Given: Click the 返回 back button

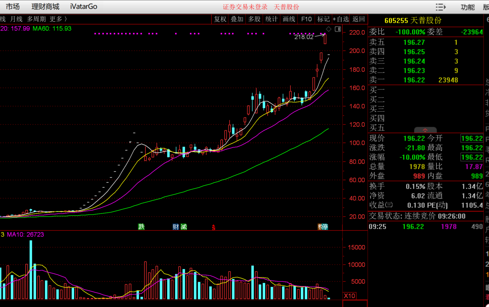Looking at the screenshot, I should point(359,19).
